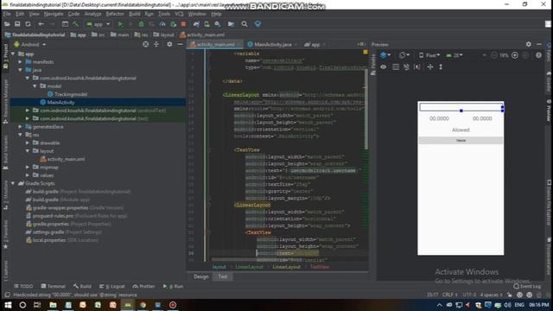Toggle the autoconnect icon in preview toolbar
Image resolution: width=553 pixels, height=311 pixels.
tap(406, 67)
